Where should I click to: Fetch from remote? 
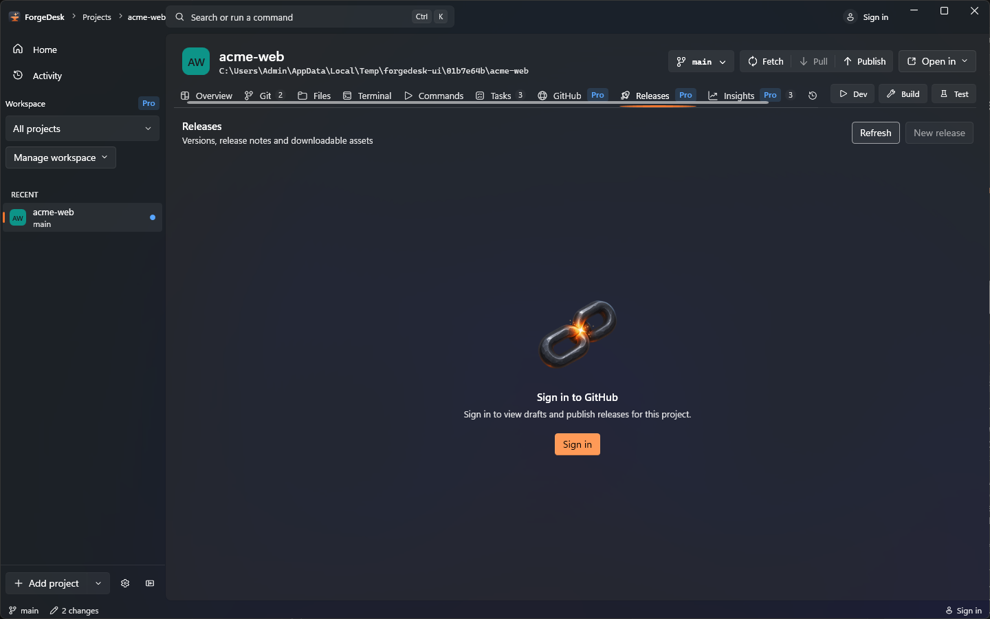pos(765,61)
